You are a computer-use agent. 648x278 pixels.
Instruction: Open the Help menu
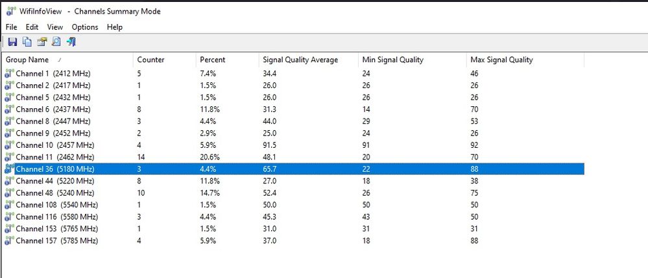tap(115, 27)
